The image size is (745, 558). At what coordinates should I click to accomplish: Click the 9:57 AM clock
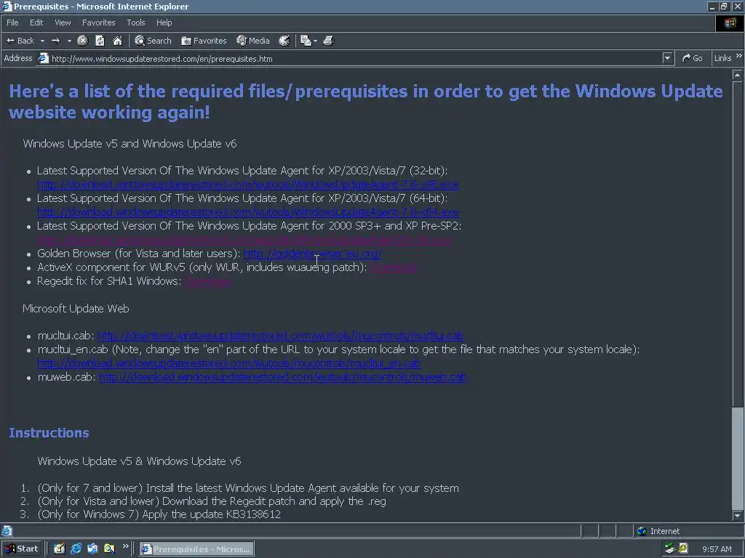[x=717, y=549]
